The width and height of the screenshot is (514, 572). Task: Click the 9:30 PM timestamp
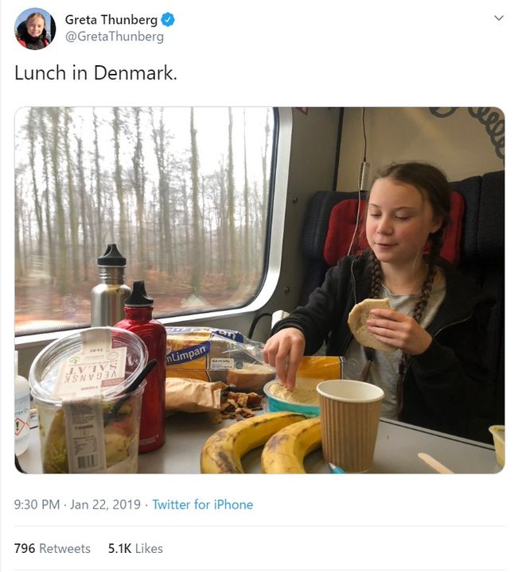tap(37, 504)
